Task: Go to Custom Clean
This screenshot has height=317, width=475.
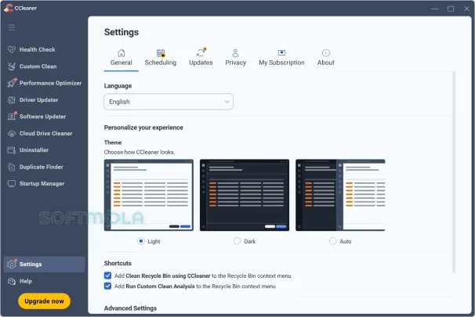Action: tap(38, 67)
